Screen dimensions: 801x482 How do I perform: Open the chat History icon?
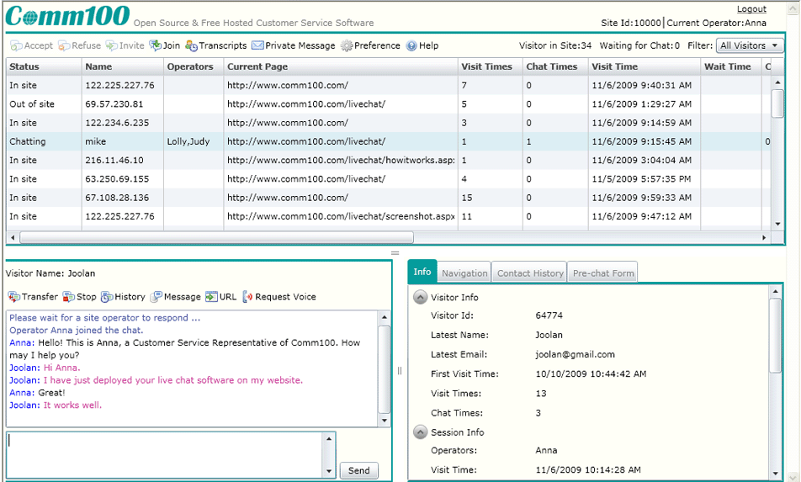(x=107, y=297)
